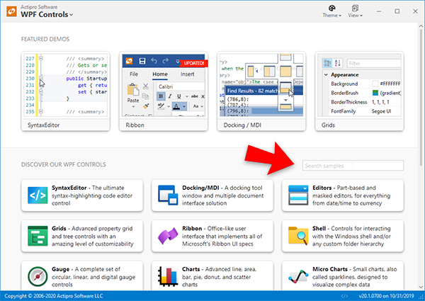This screenshot has height=301, width=425.
Task: Open the Shell product description
Action: [343, 236]
